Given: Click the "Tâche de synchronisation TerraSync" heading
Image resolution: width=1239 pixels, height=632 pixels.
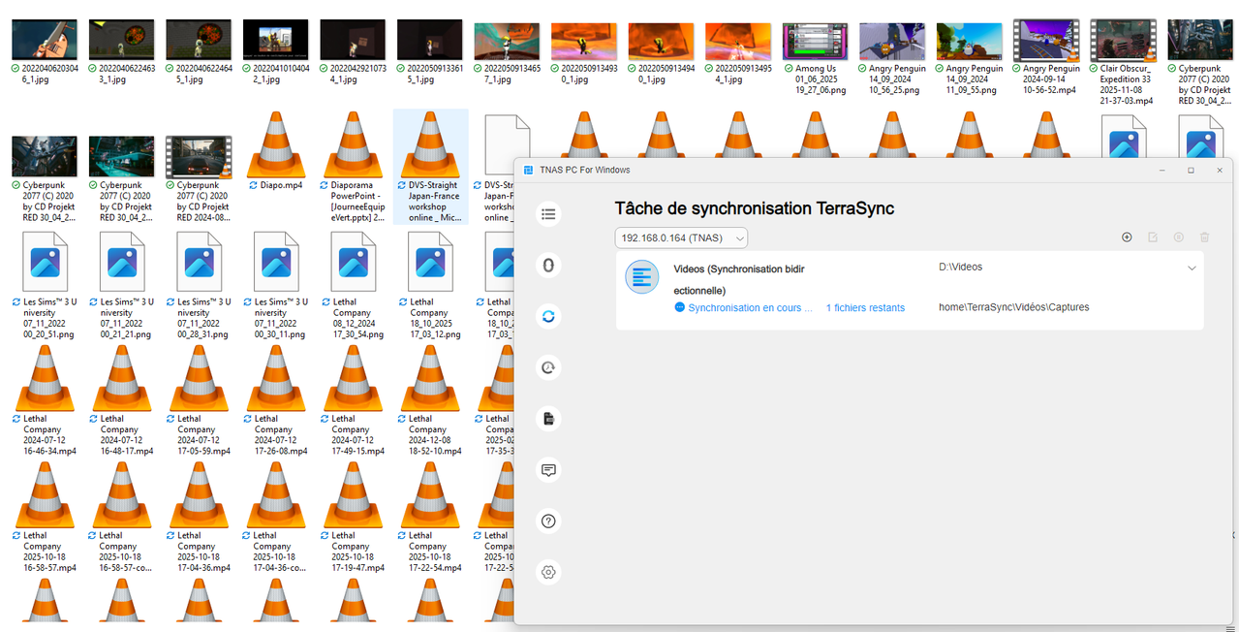Looking at the screenshot, I should (x=755, y=208).
